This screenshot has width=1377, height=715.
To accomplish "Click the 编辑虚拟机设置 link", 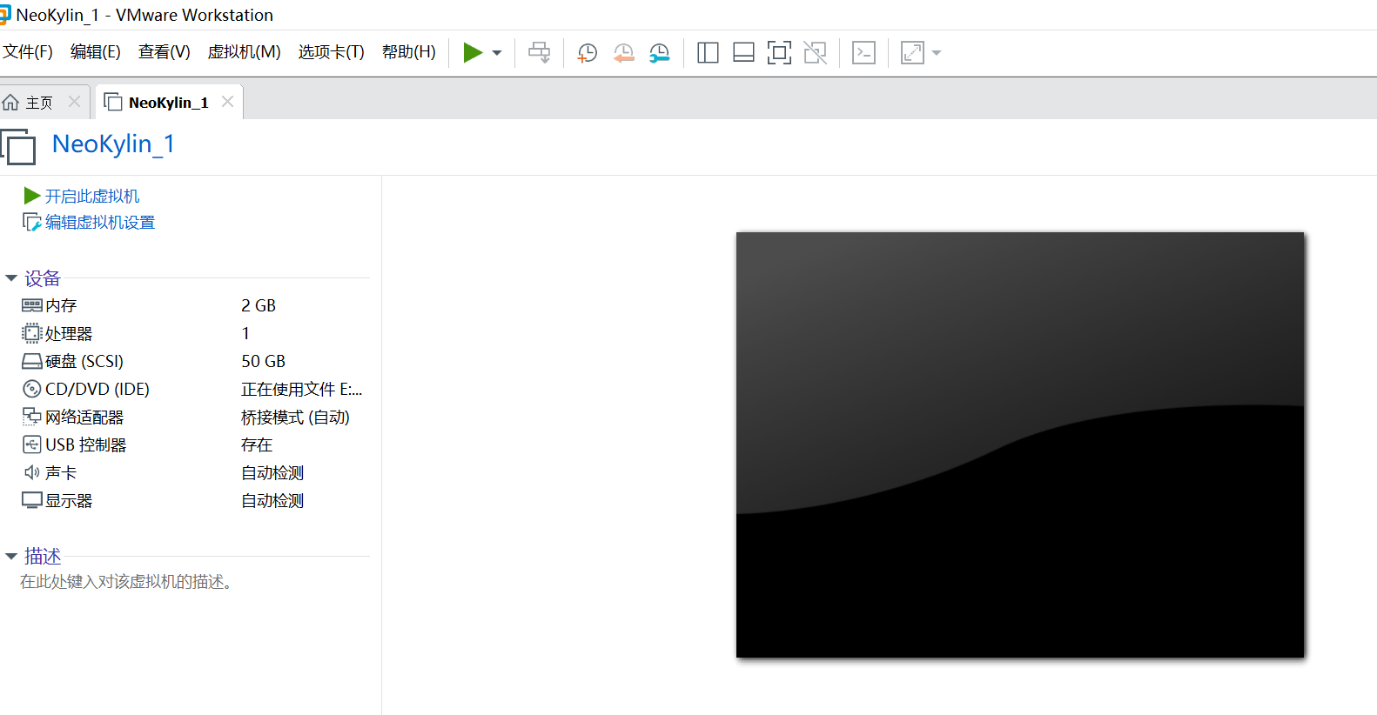I will coord(100,223).
